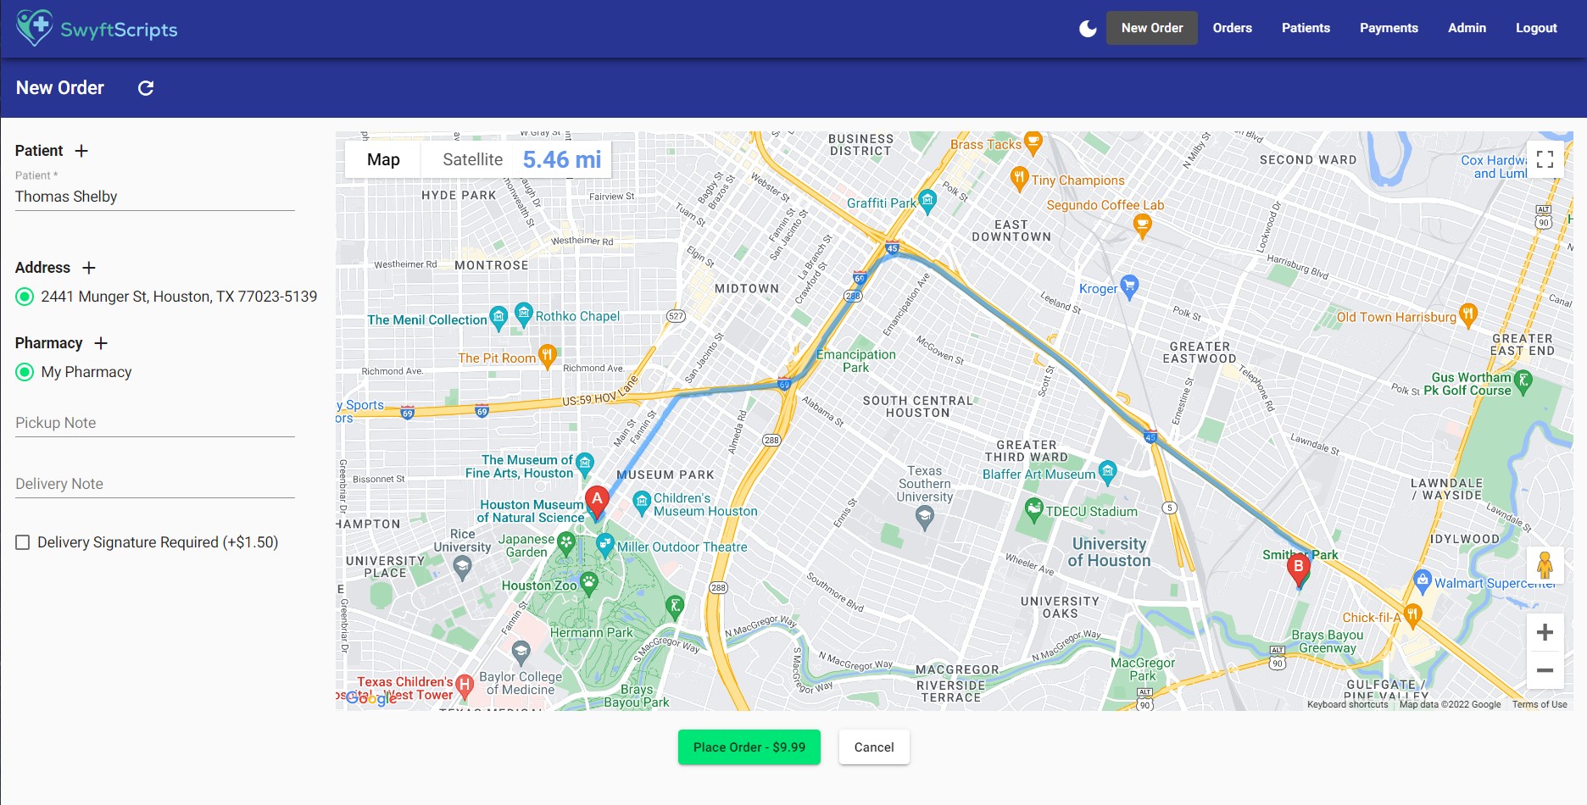Click the Rothko Chapel pin

point(524,314)
